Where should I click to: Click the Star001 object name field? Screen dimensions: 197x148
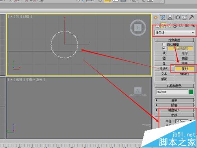pyautogui.click(x=172, y=92)
